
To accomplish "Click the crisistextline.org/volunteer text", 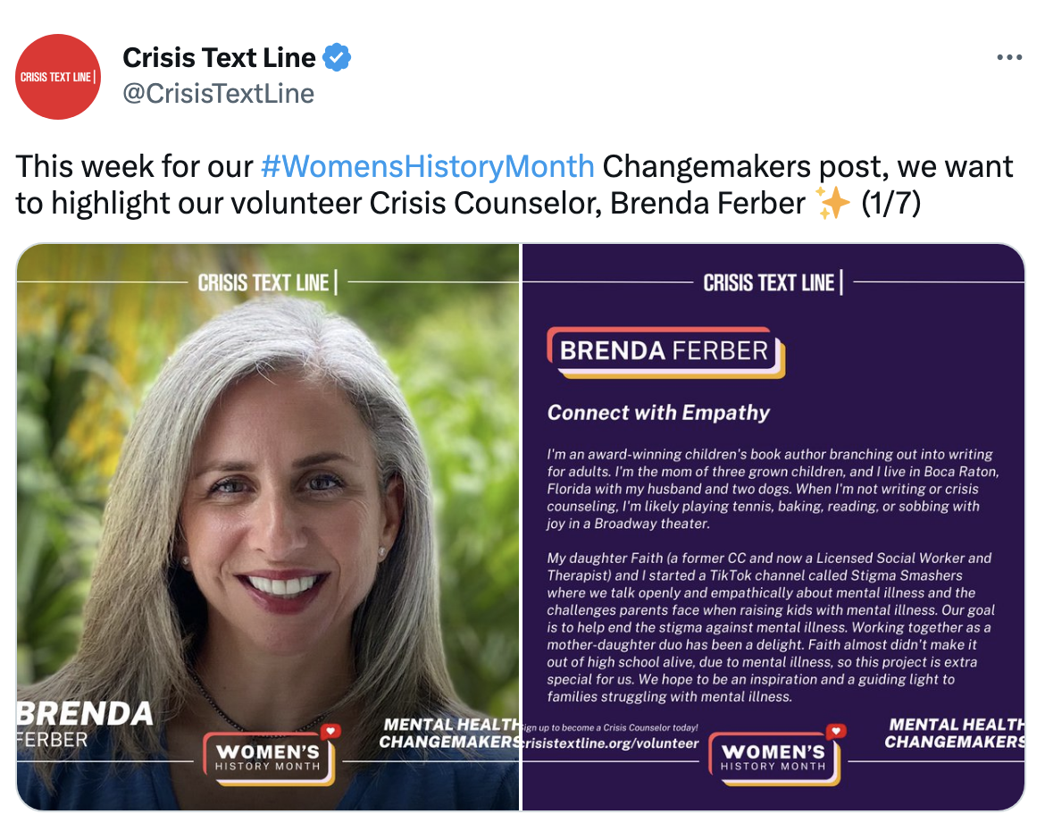I will pos(610,743).
